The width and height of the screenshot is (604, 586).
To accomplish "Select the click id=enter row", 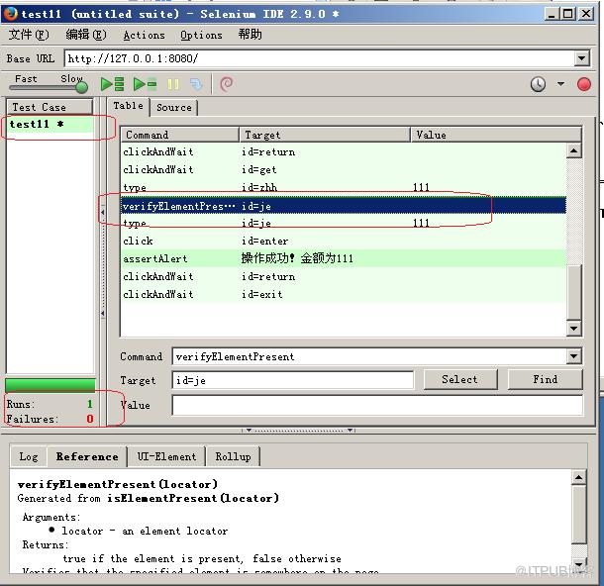I will [x=344, y=241].
